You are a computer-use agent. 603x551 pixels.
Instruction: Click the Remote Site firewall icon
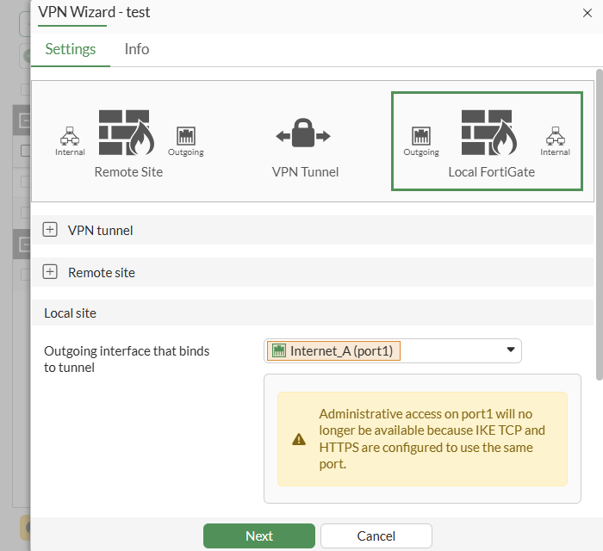[126, 133]
